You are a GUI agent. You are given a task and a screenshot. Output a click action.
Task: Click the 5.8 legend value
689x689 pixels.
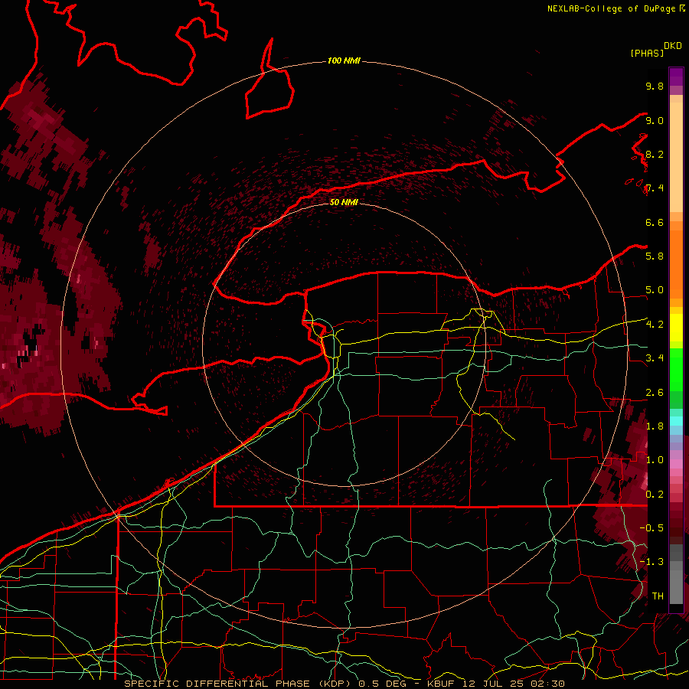[655, 256]
